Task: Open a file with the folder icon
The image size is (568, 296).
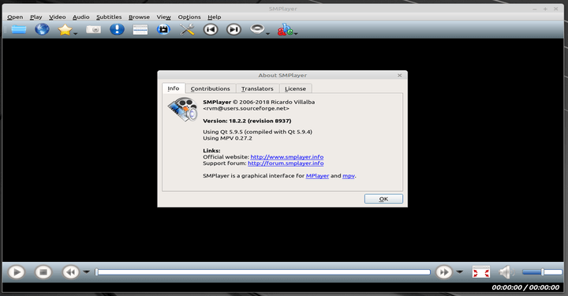Action: pyautogui.click(x=19, y=29)
